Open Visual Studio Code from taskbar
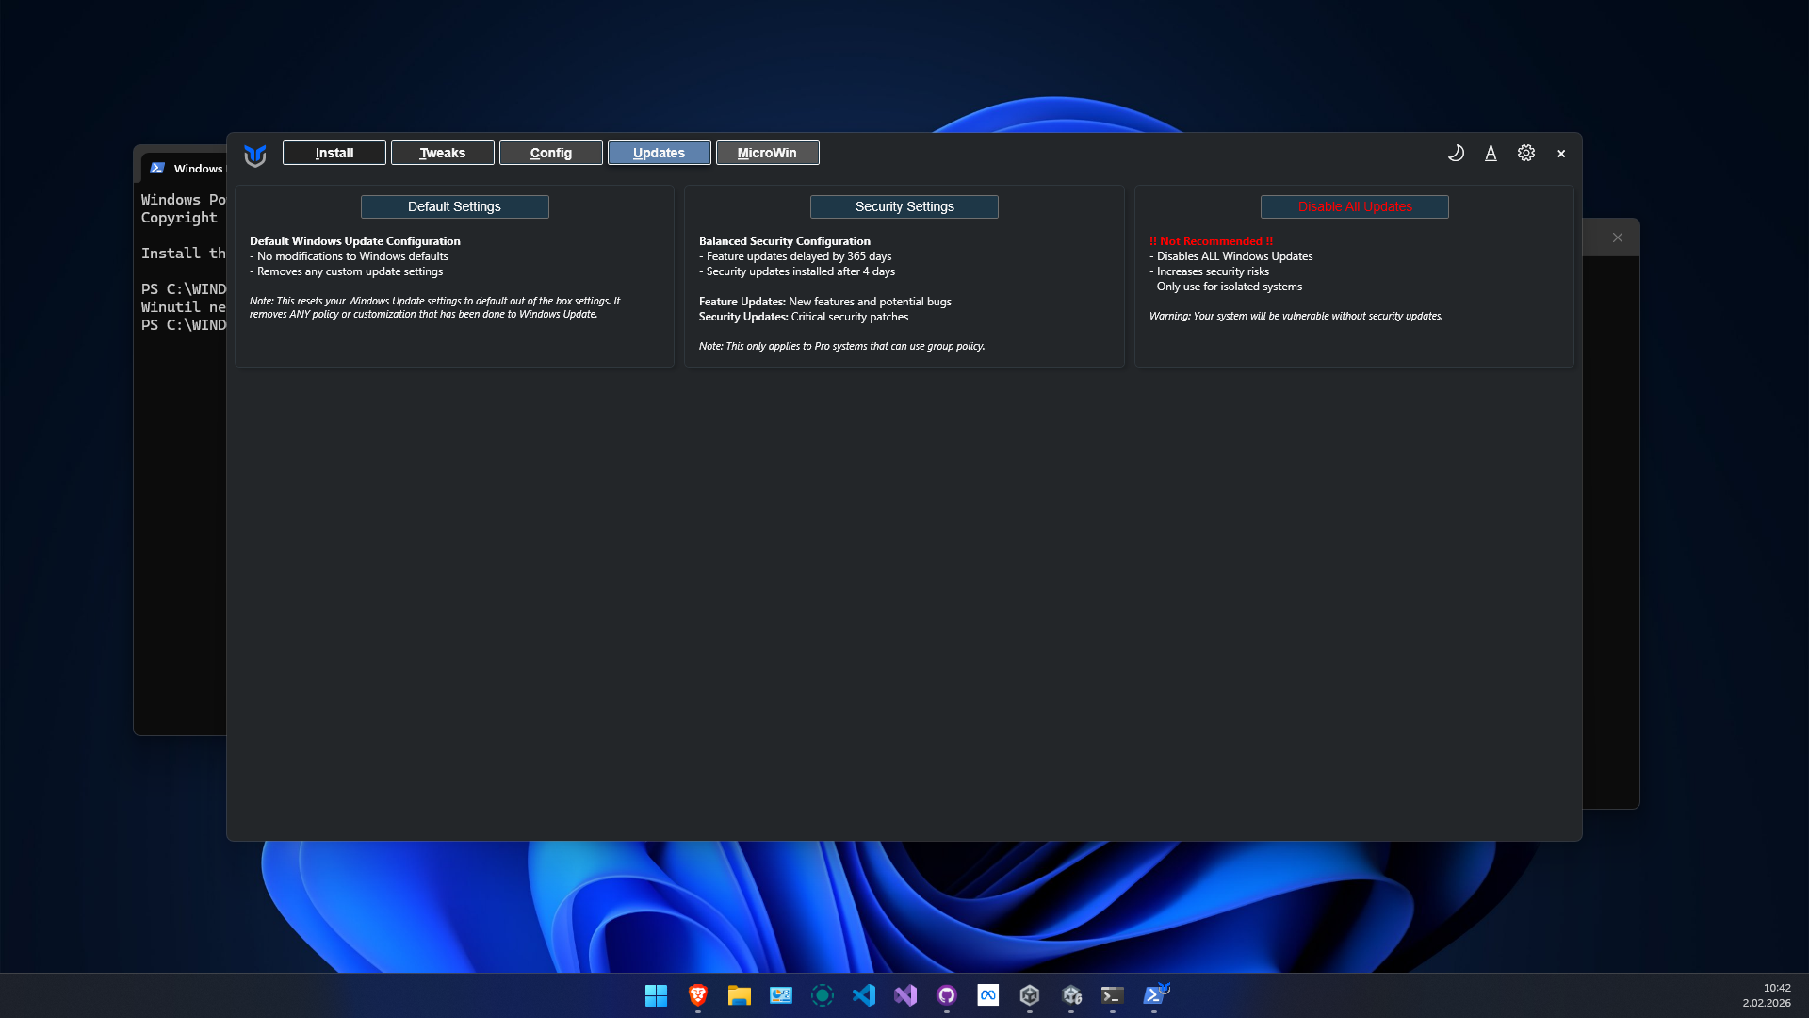This screenshot has height=1018, width=1809. point(864,995)
